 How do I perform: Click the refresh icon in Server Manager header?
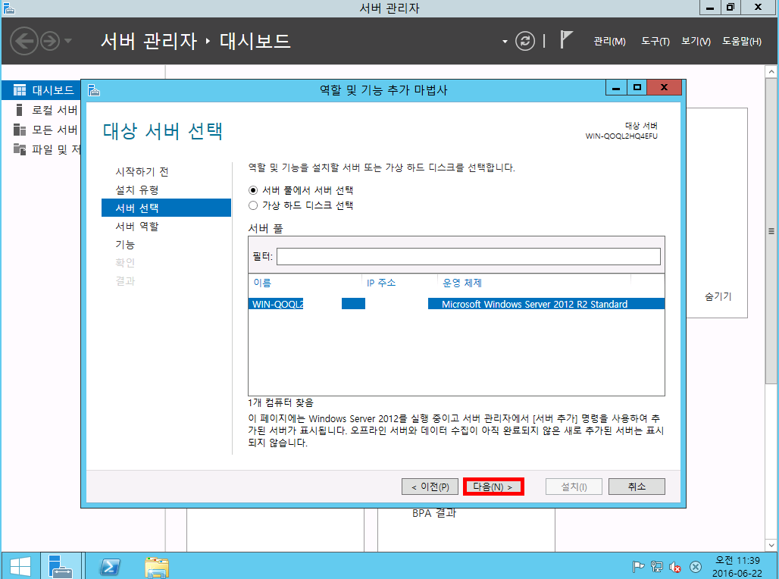pyautogui.click(x=525, y=41)
